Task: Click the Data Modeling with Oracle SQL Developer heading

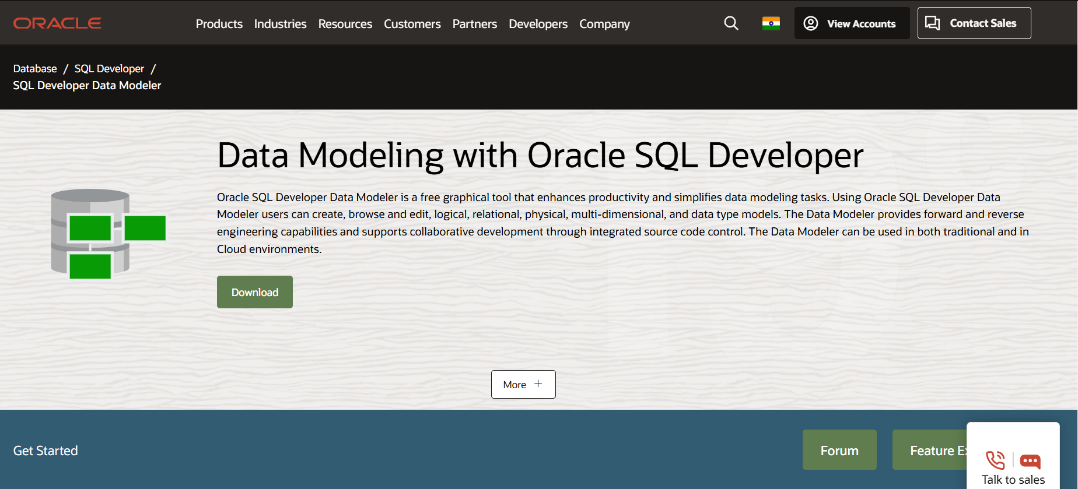Action: tap(540, 156)
